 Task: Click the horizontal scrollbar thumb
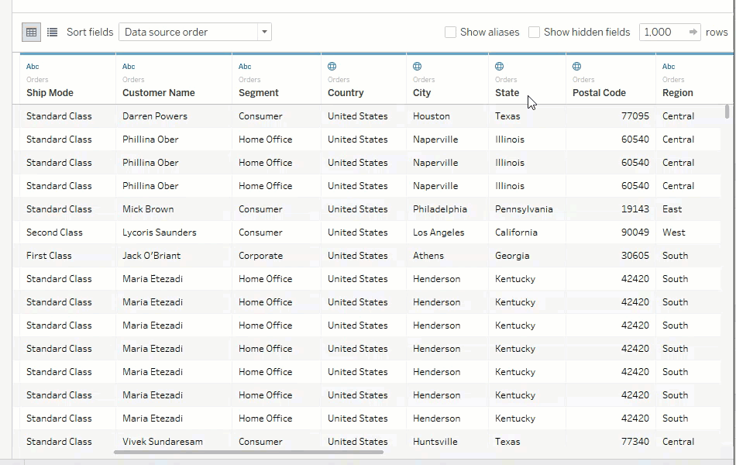[x=248, y=452]
